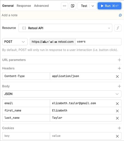Click the function (fx) button next to Resource
This screenshot has height=141, width=124.
(118, 28)
